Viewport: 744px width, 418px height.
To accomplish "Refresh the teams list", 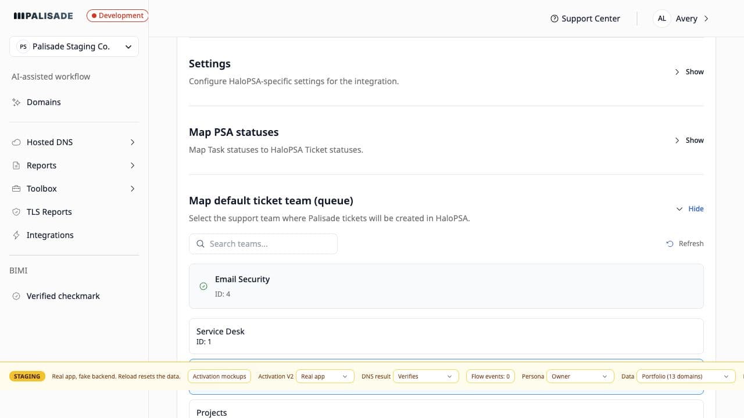I will (x=685, y=244).
